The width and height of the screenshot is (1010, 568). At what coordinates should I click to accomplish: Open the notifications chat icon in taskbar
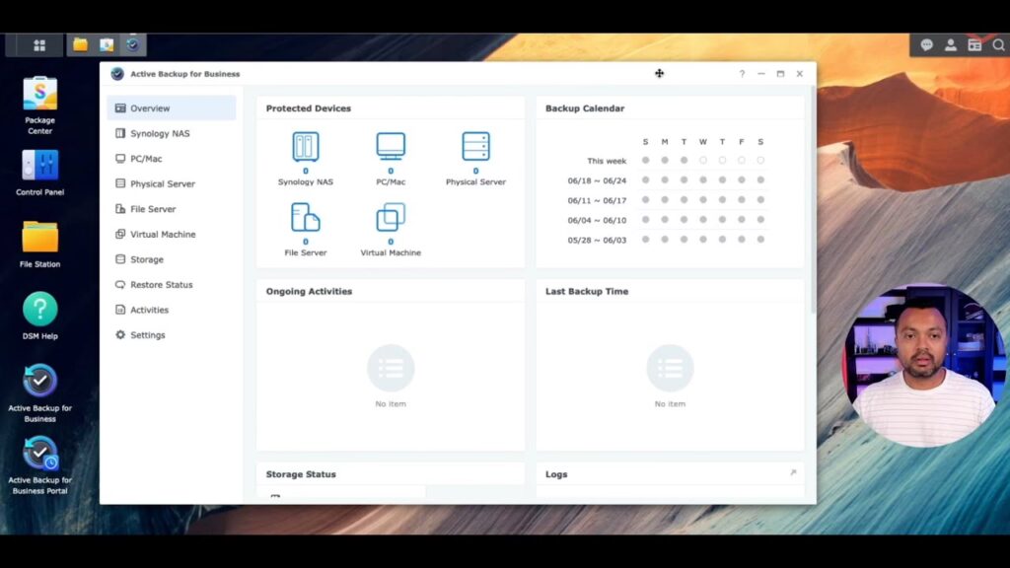927,45
